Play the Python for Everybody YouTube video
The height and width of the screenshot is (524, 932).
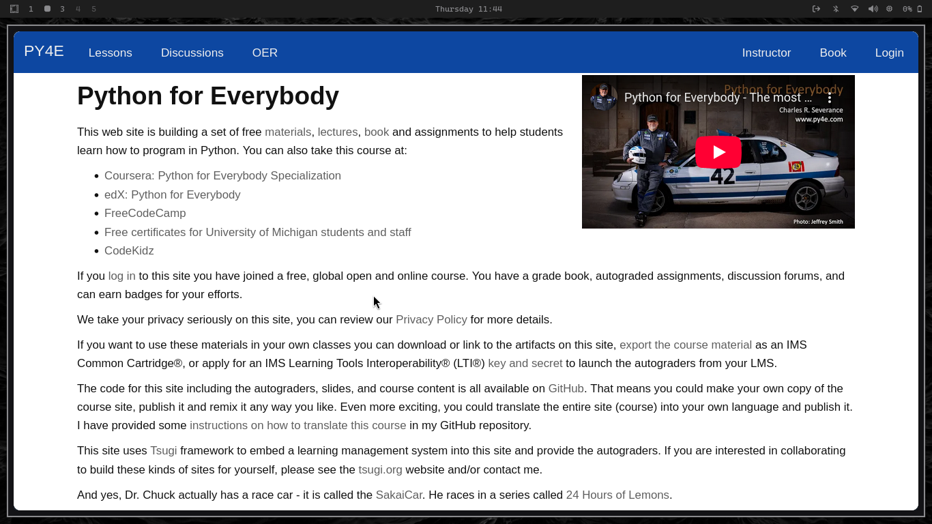[718, 152]
